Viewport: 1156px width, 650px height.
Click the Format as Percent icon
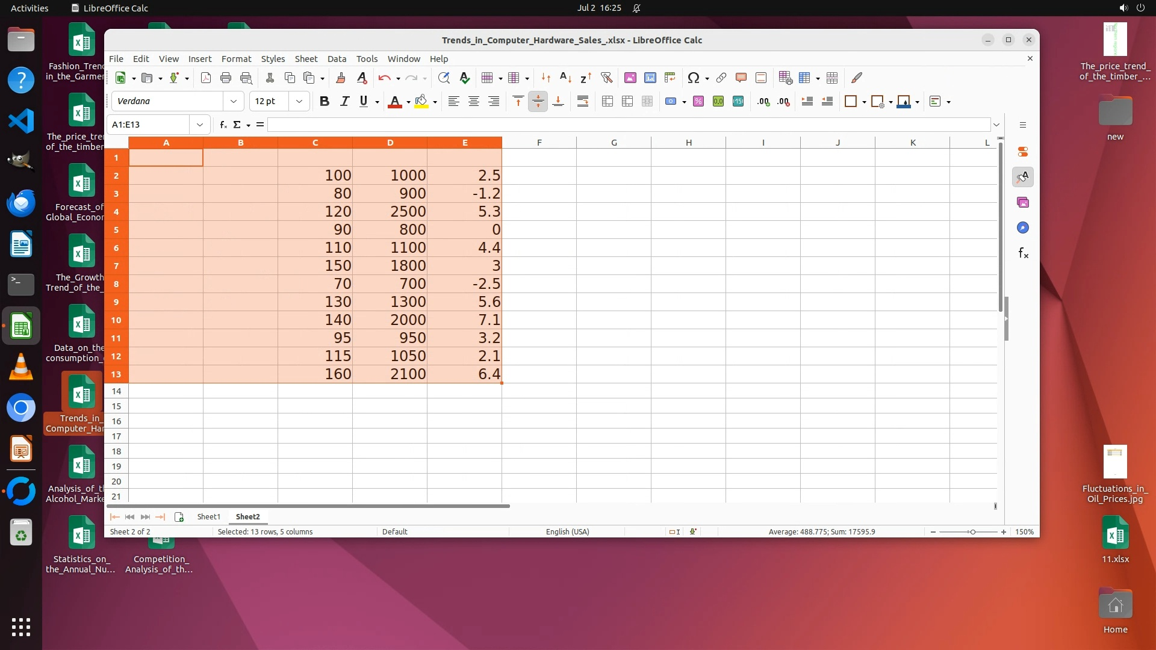[698, 102]
